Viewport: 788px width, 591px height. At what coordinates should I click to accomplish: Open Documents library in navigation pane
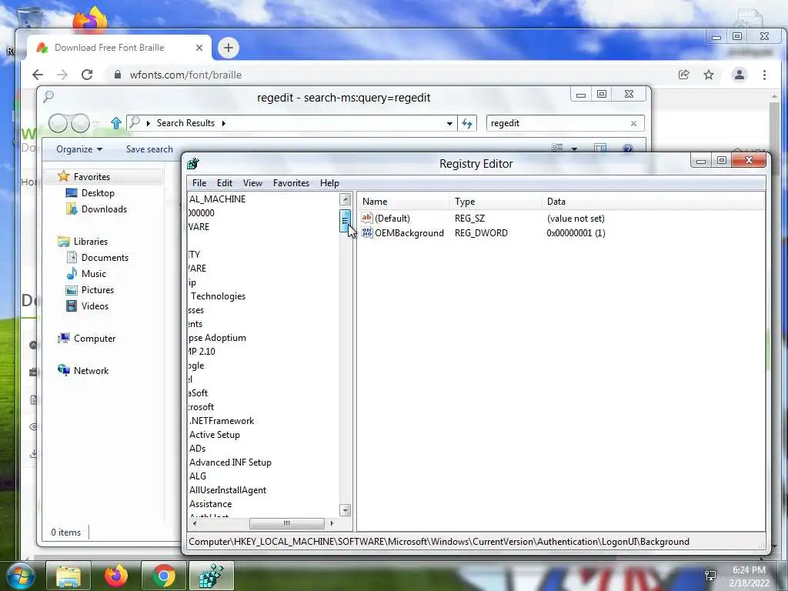tap(105, 258)
